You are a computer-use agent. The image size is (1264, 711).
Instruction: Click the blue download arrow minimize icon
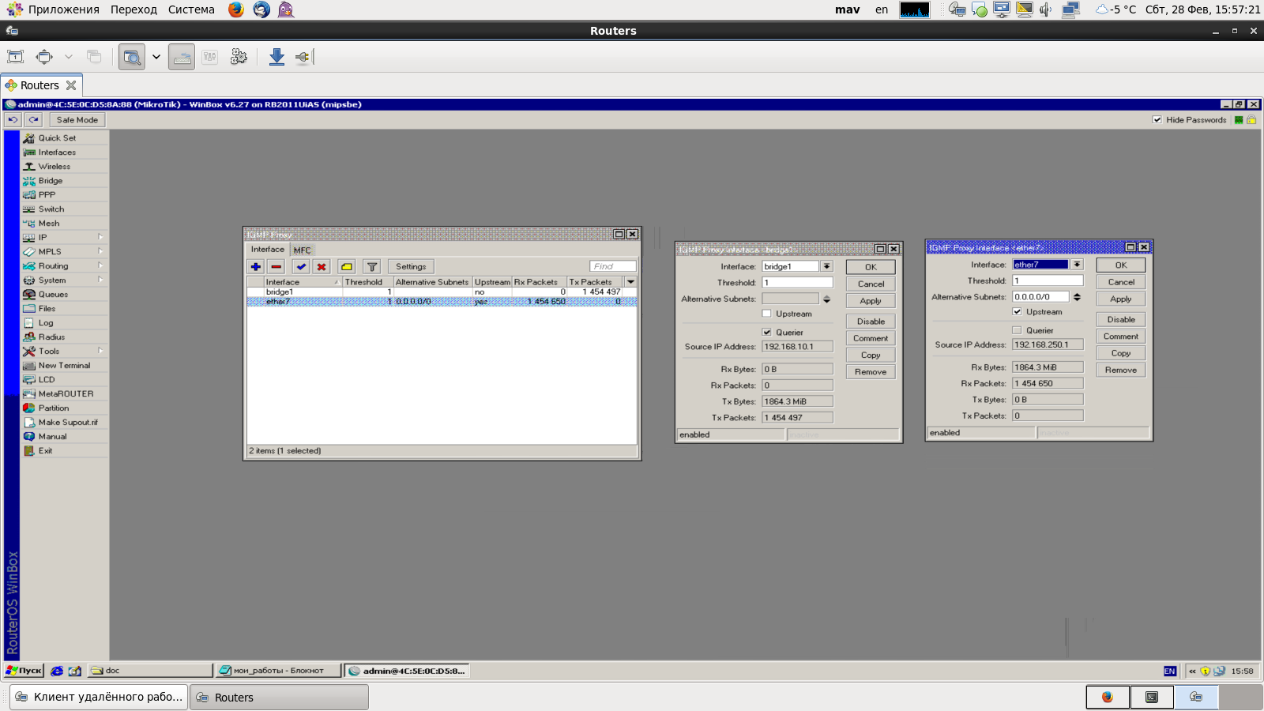[276, 57]
